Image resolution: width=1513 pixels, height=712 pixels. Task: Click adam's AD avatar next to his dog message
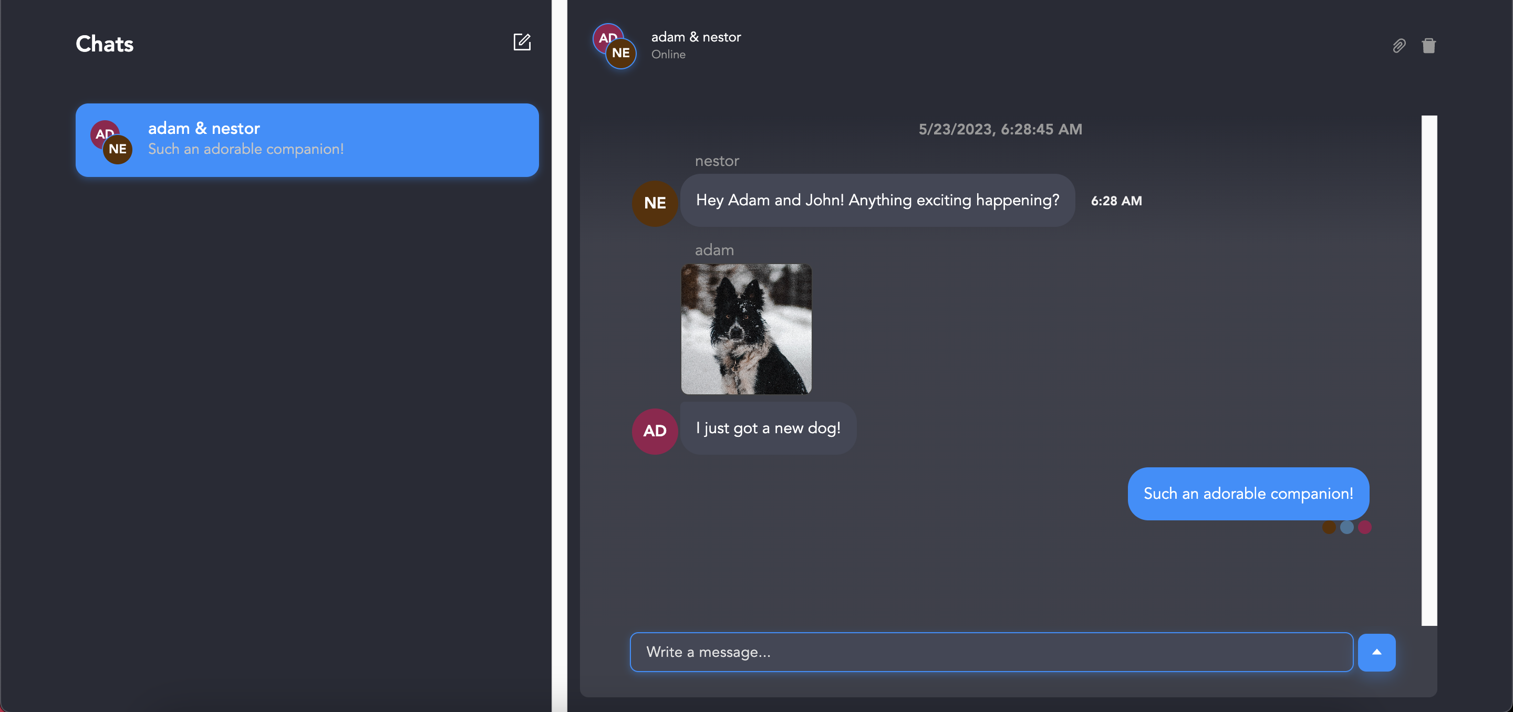tap(654, 431)
